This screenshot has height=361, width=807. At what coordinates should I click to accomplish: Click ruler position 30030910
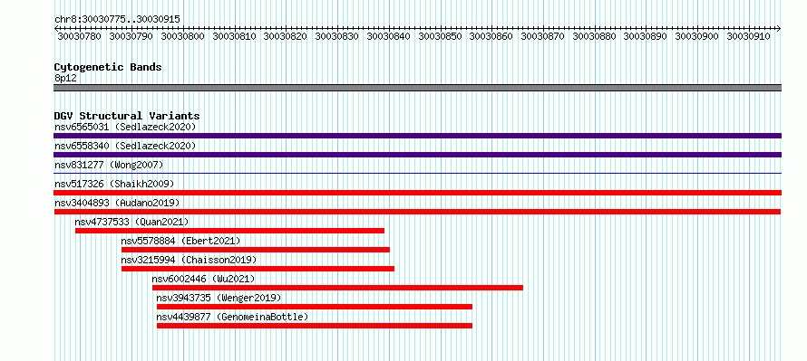point(748,36)
